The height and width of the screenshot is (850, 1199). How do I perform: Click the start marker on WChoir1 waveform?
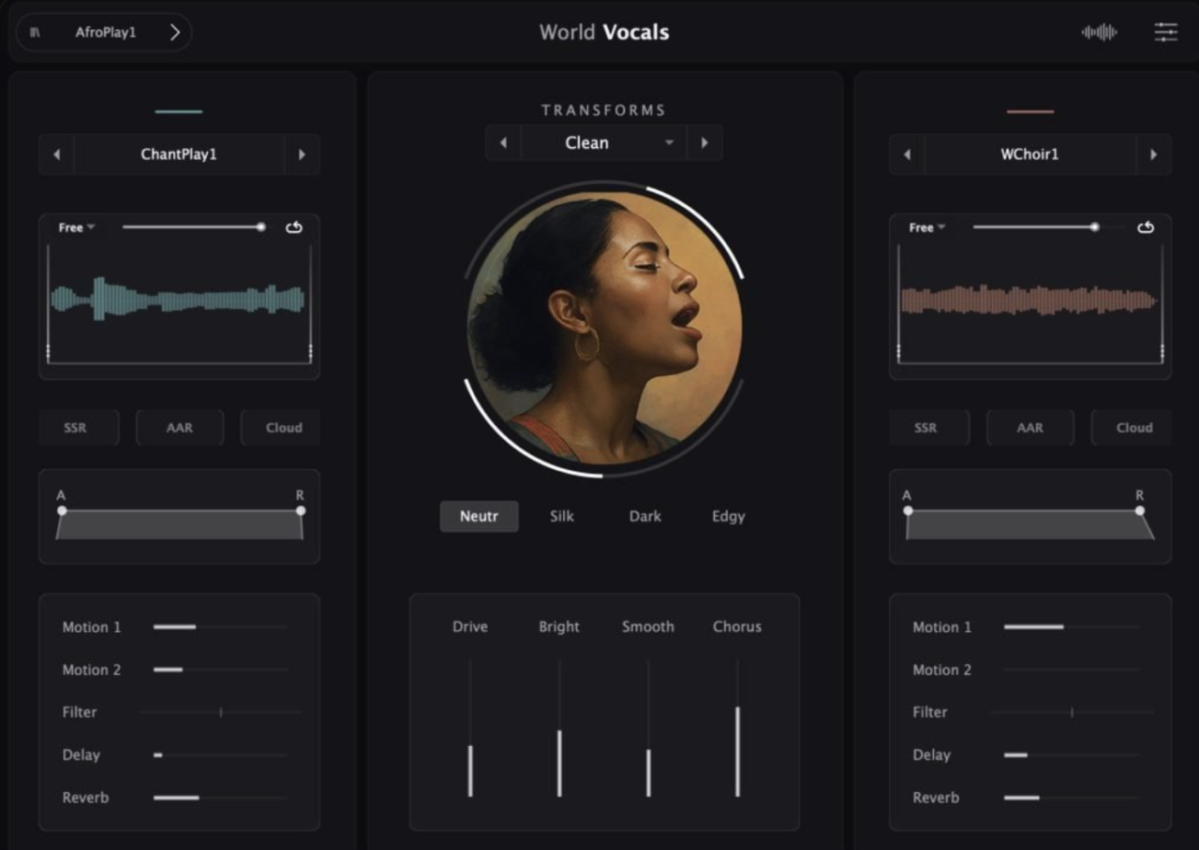pos(898,353)
